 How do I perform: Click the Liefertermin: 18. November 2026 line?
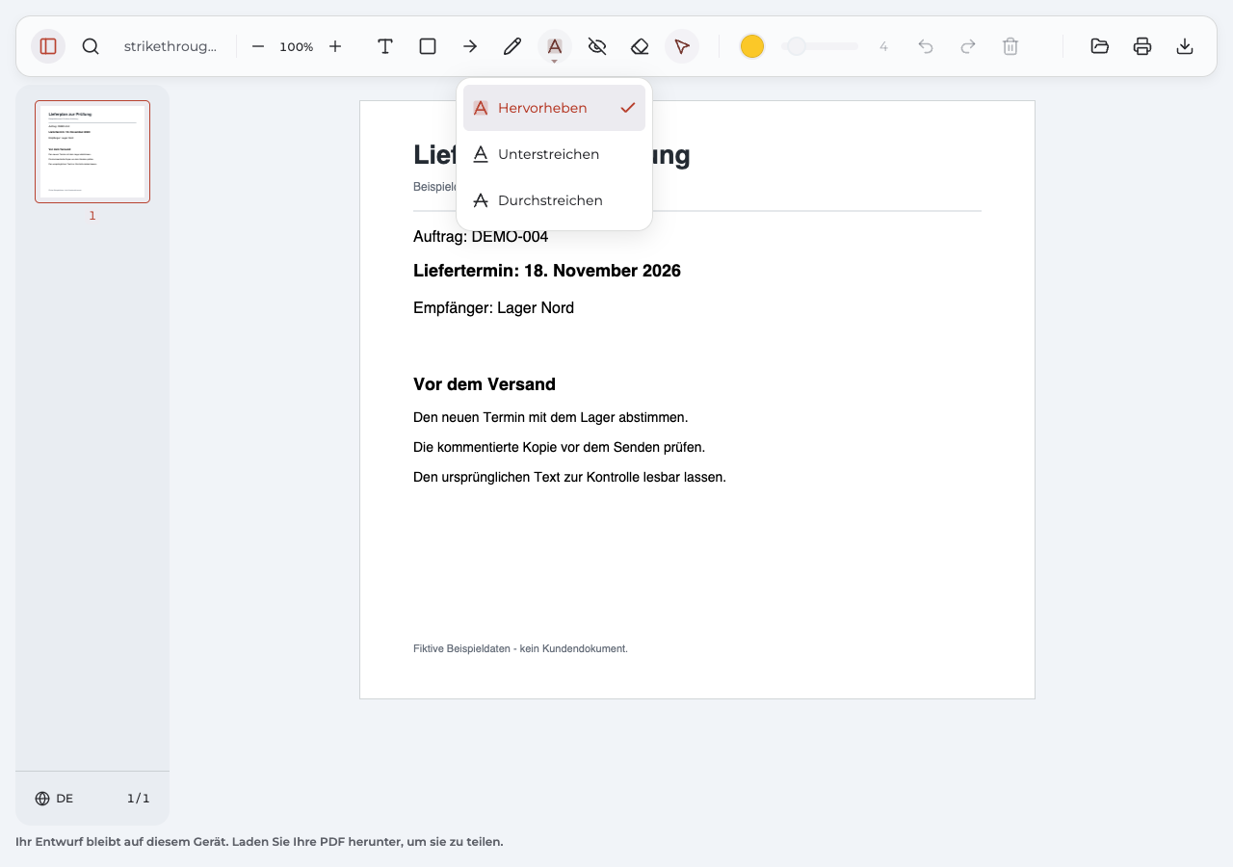click(547, 271)
